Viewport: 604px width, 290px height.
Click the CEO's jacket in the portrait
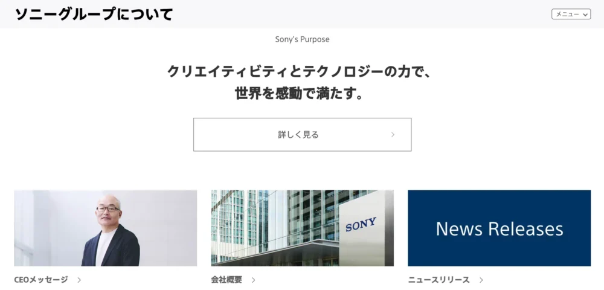(x=112, y=246)
